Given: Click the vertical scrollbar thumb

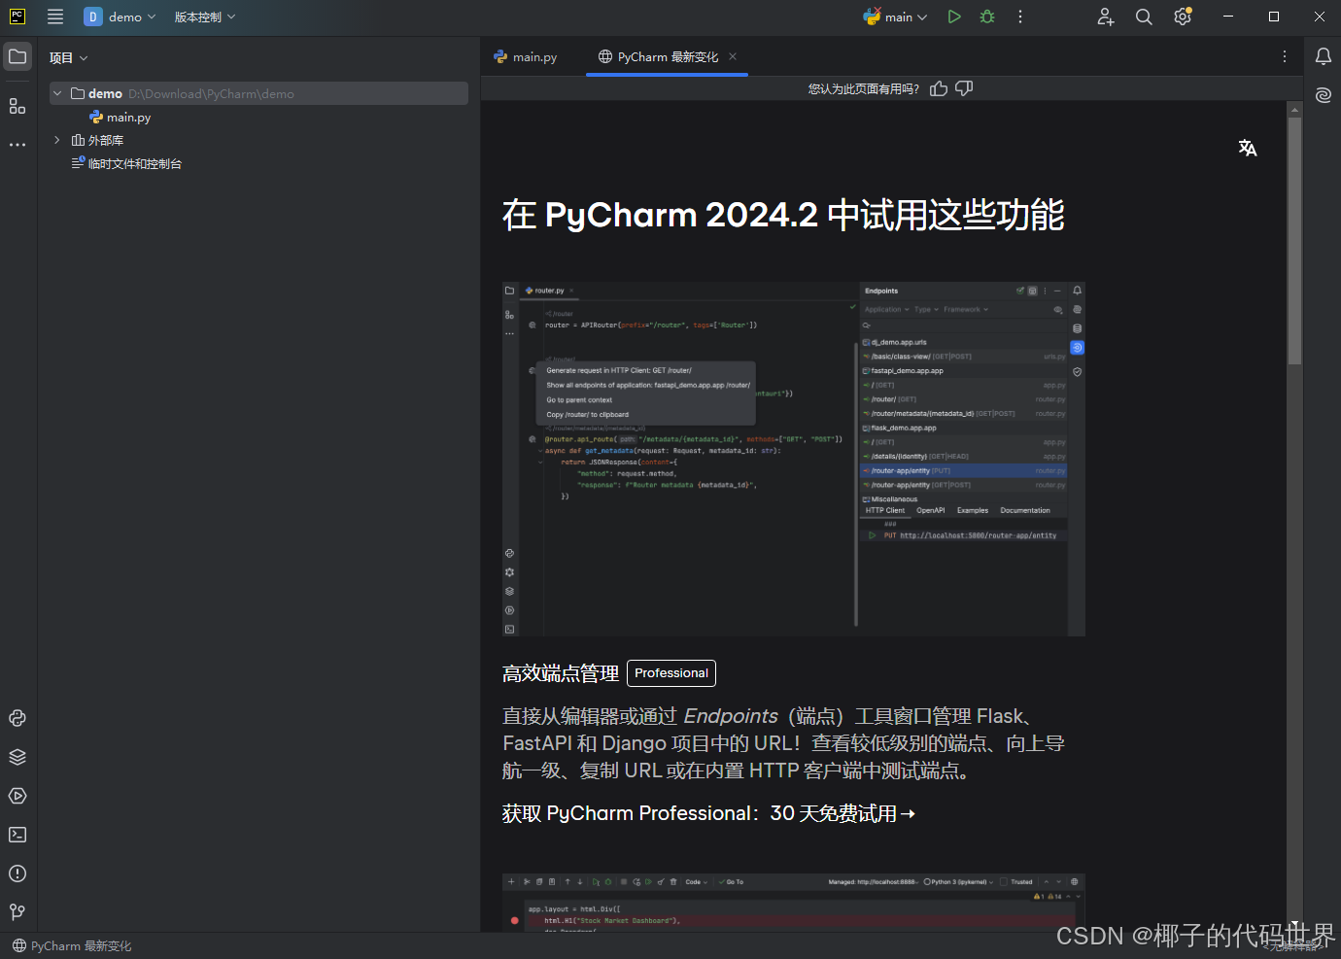Looking at the screenshot, I should pos(1294,240).
